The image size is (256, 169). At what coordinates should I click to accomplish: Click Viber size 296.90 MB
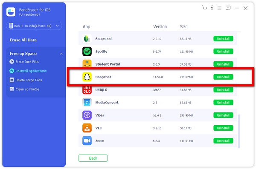point(186,115)
